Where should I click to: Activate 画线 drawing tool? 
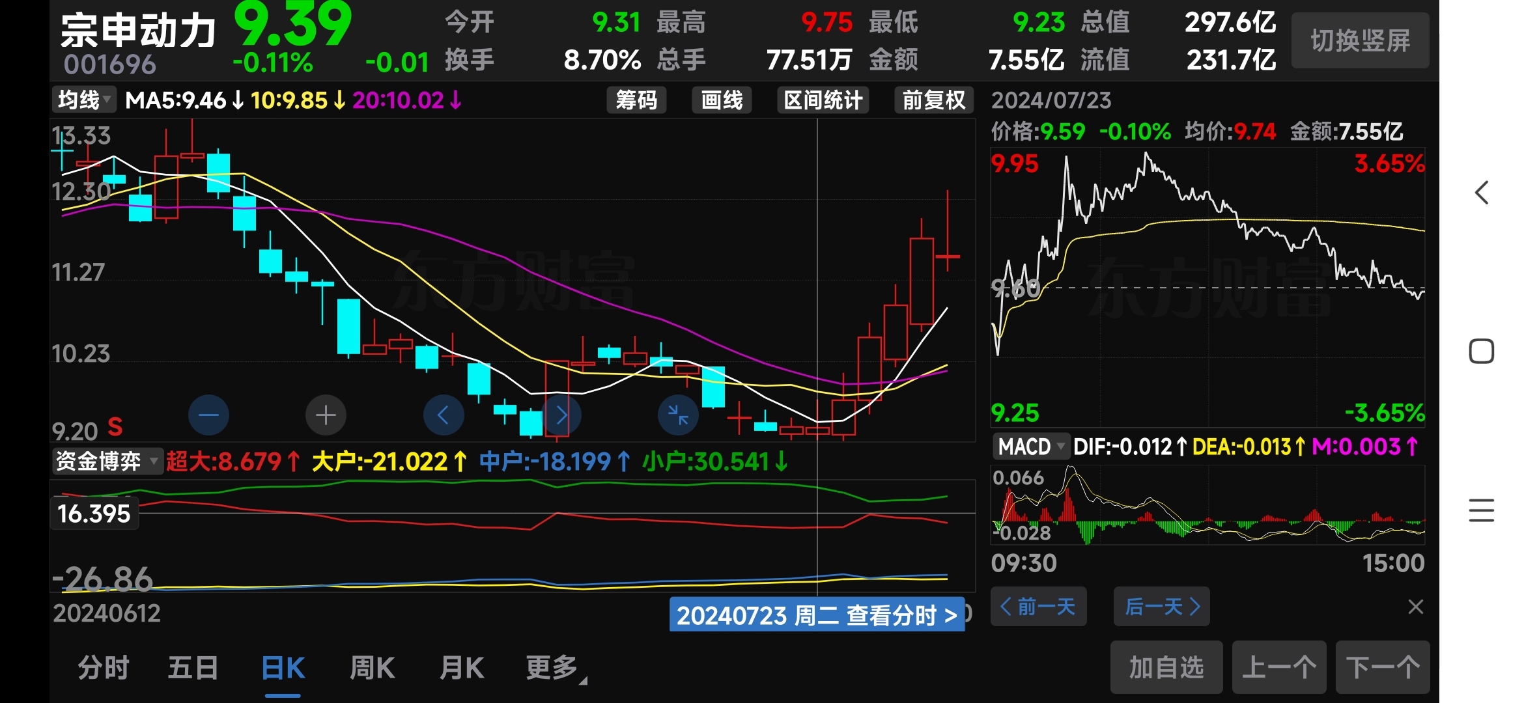(722, 100)
